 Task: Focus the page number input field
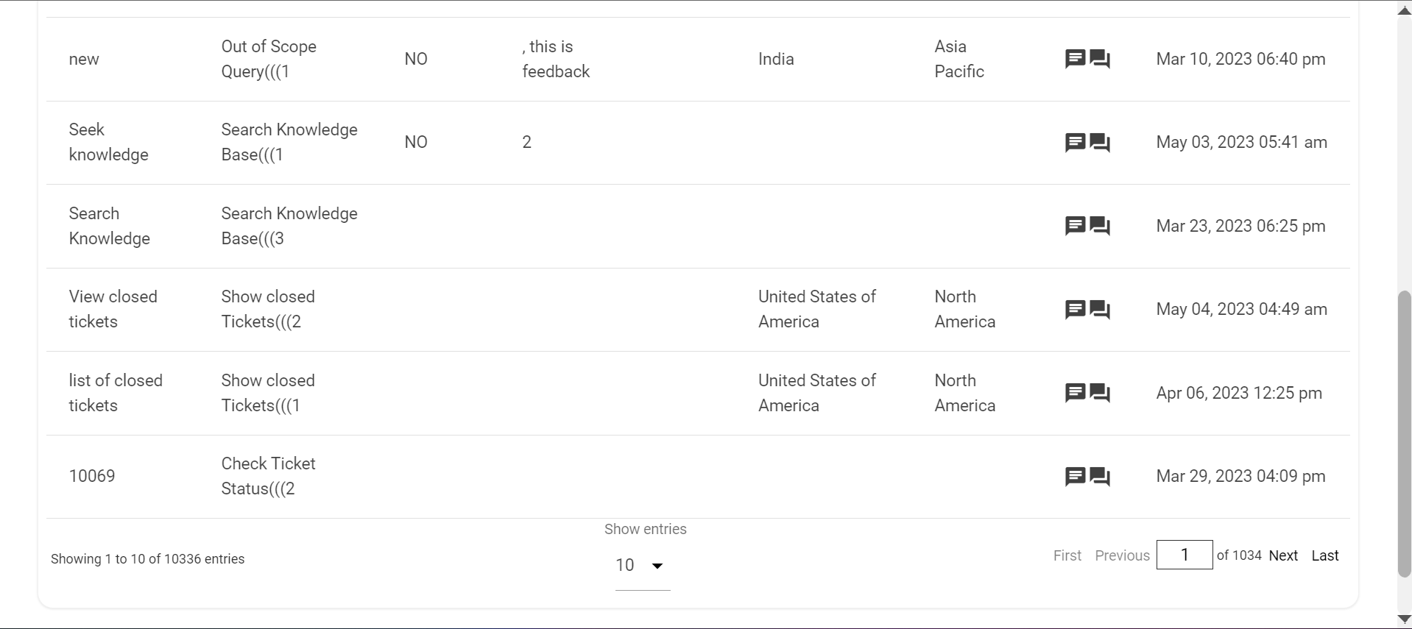(1185, 555)
